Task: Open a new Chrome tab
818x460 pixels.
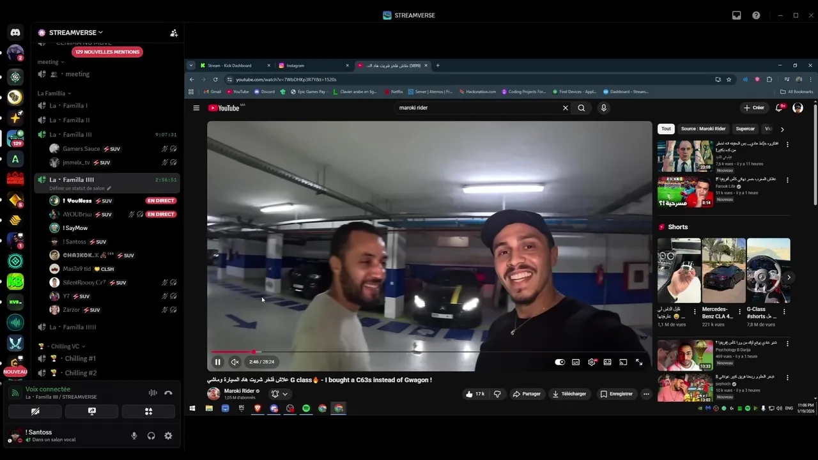Action: [x=438, y=65]
